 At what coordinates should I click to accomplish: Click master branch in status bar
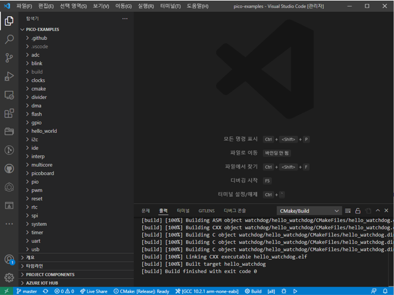click(27, 291)
